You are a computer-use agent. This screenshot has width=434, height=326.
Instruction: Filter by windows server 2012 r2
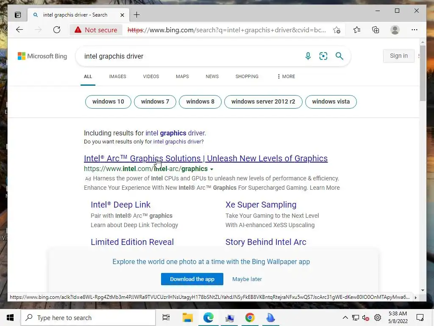pyautogui.click(x=263, y=102)
